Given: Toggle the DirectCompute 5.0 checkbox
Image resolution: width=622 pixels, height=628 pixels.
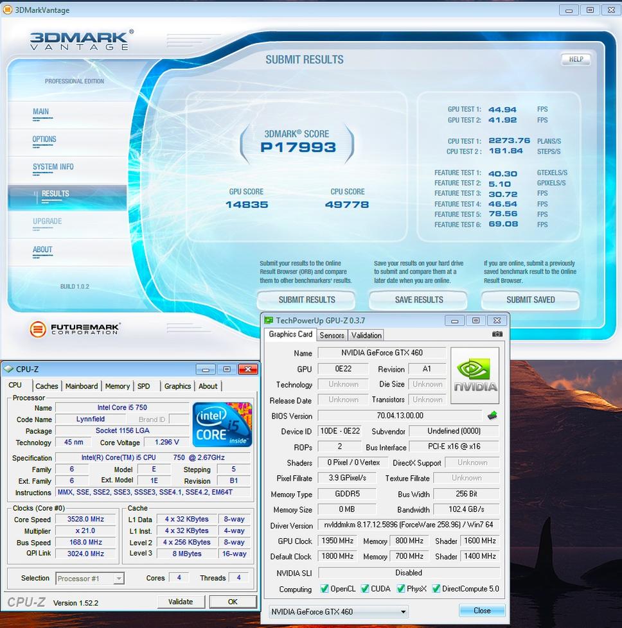Looking at the screenshot, I should point(436,589).
